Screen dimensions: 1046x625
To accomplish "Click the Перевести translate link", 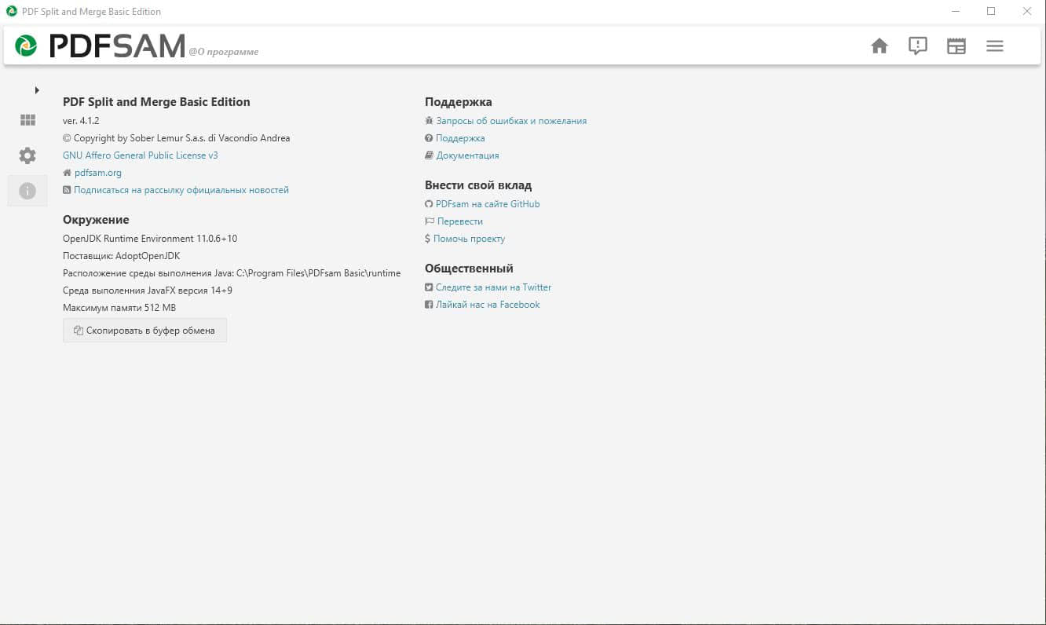I will (x=459, y=221).
